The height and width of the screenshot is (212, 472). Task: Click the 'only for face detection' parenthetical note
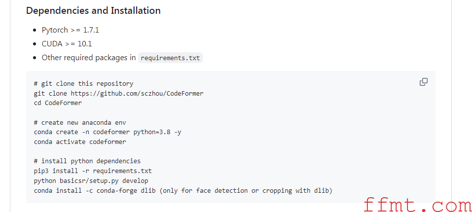click(x=246, y=191)
